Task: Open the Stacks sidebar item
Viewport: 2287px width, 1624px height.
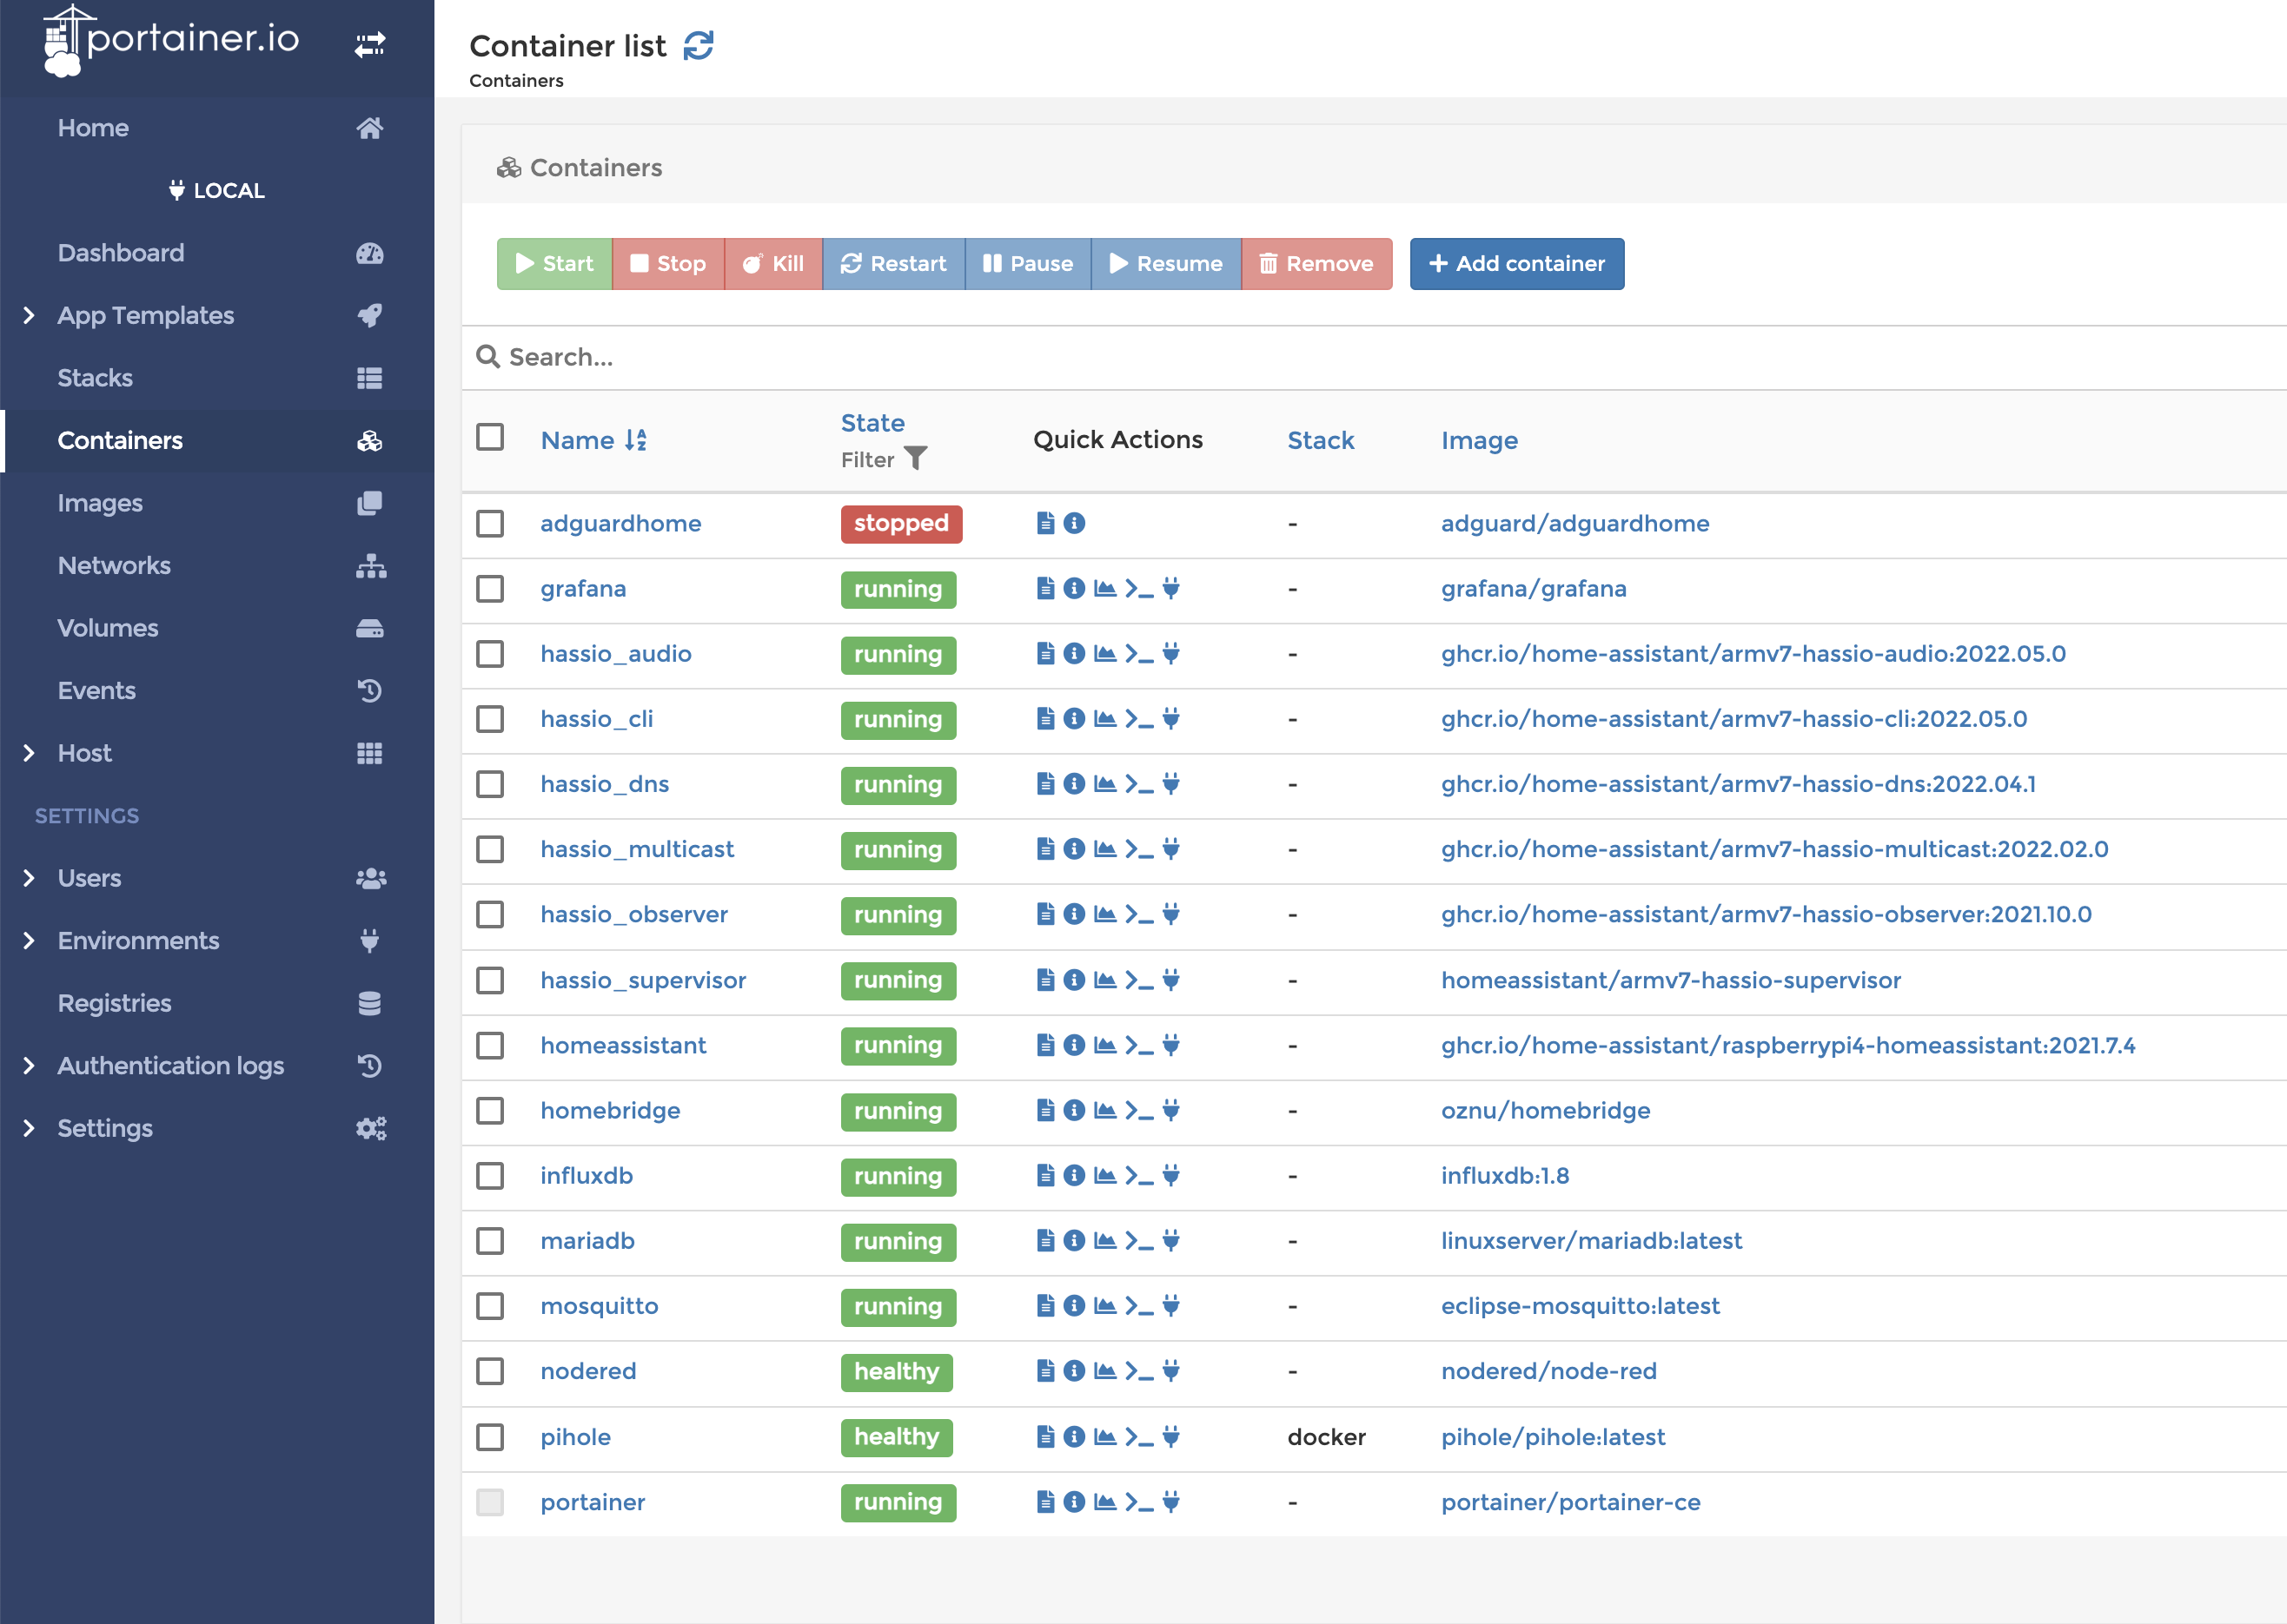Action: pos(217,378)
